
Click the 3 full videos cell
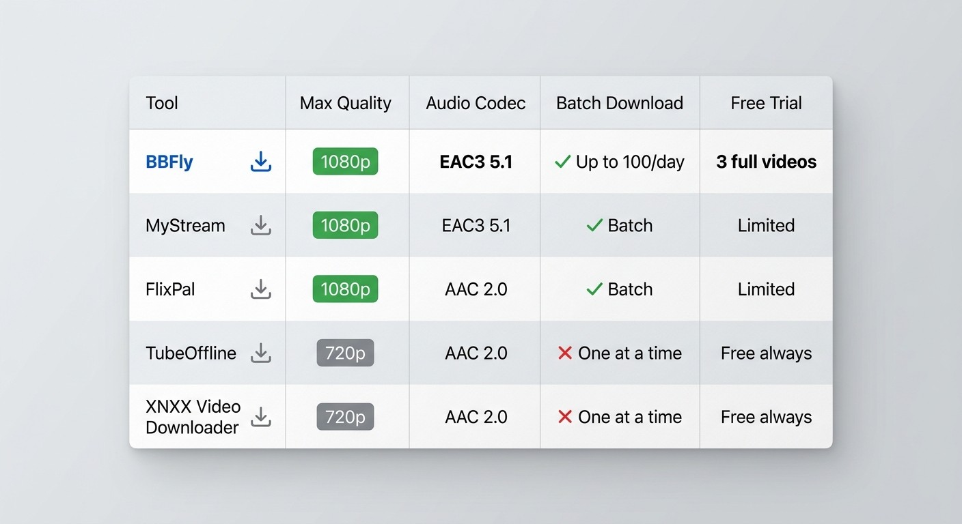tap(767, 162)
